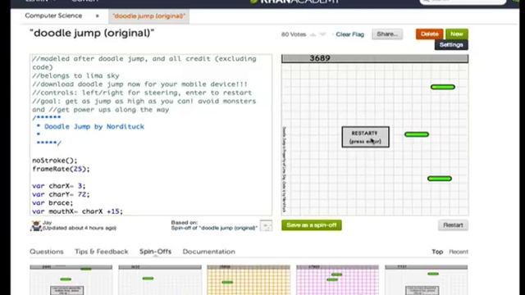This screenshot has height=295, width=525.
Task: Sort spin-offs by Top
Action: click(x=437, y=252)
